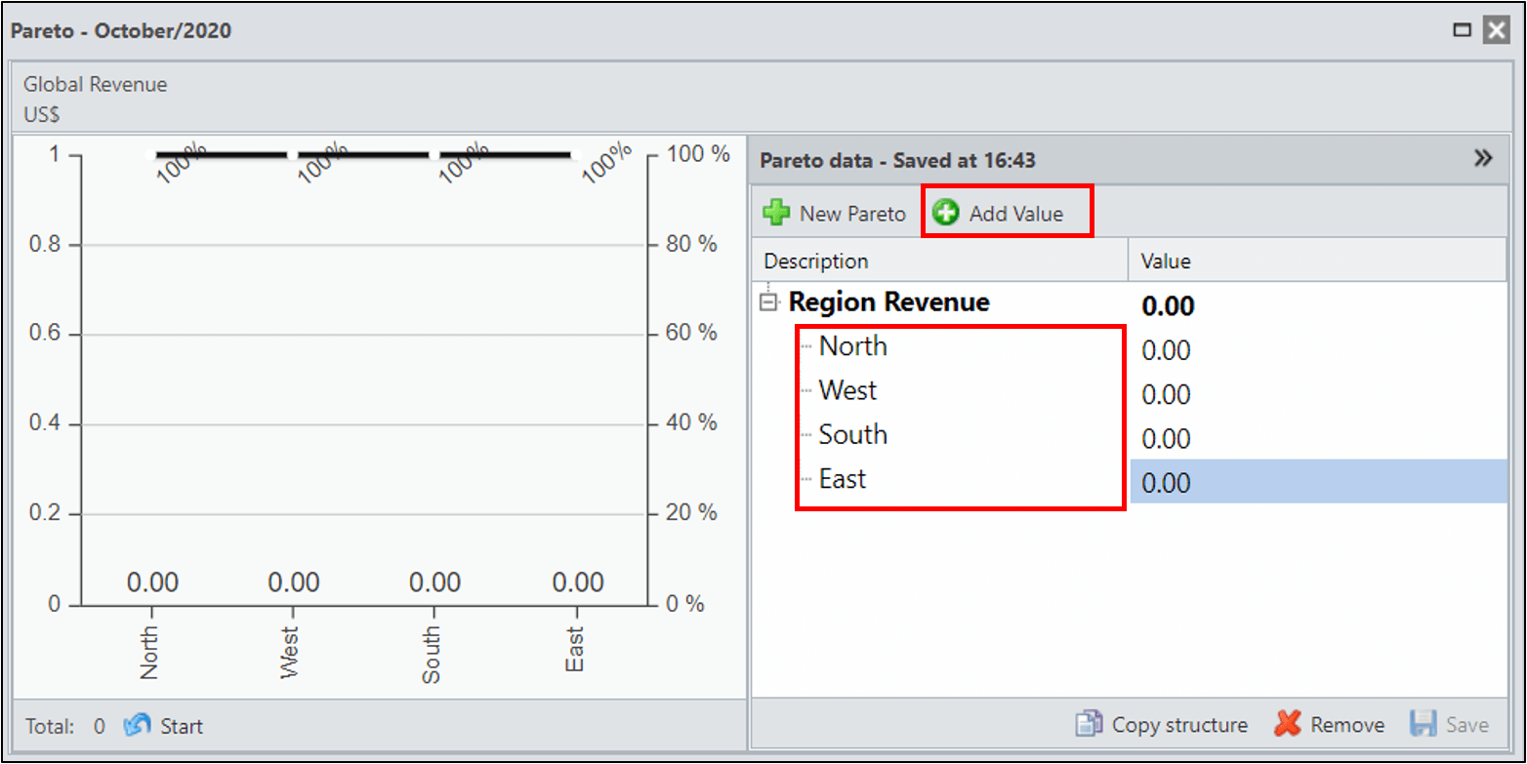1527x764 pixels.
Task: Click the green New Pareto plus icon
Action: [x=777, y=213]
